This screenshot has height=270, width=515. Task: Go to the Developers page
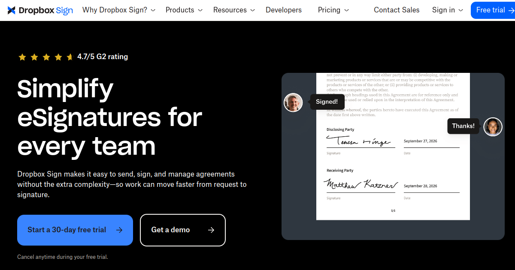coord(284,10)
